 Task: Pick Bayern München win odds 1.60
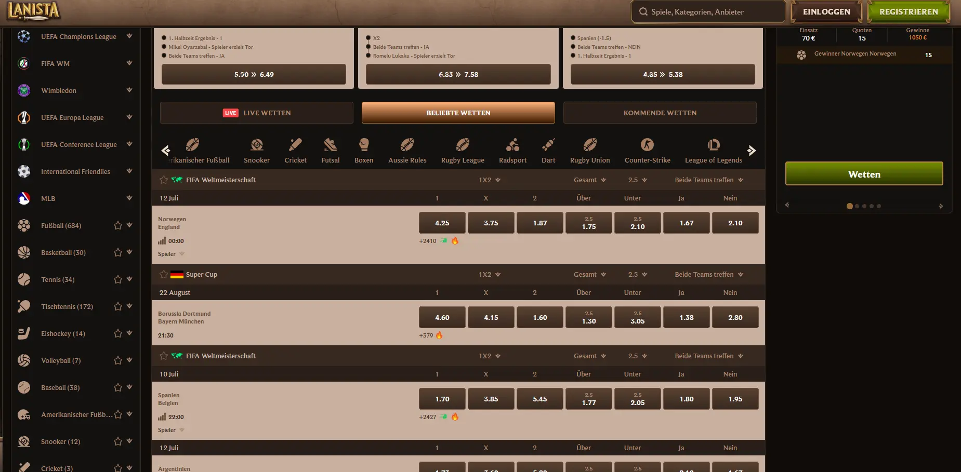click(540, 317)
